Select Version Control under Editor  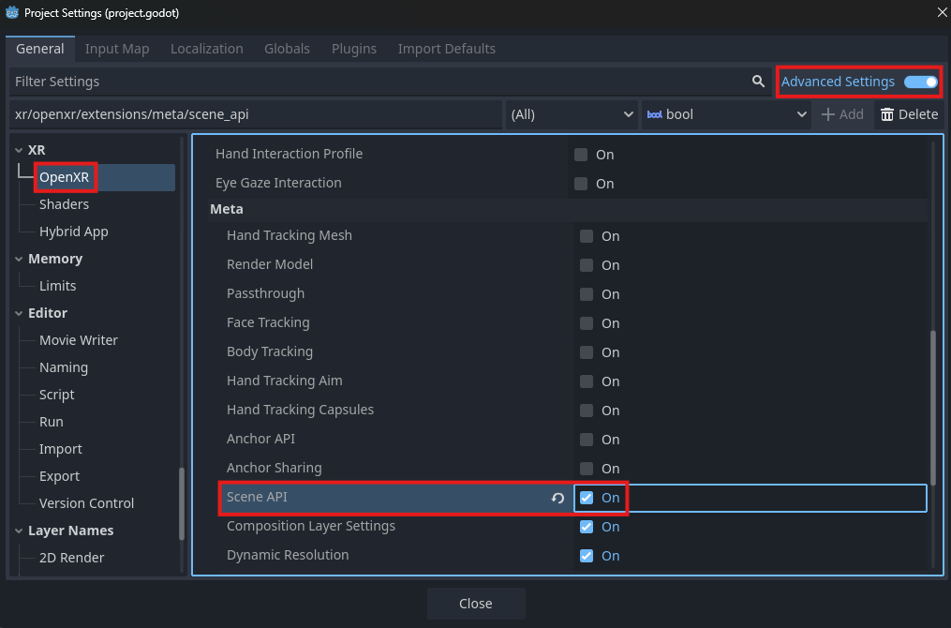tap(87, 503)
